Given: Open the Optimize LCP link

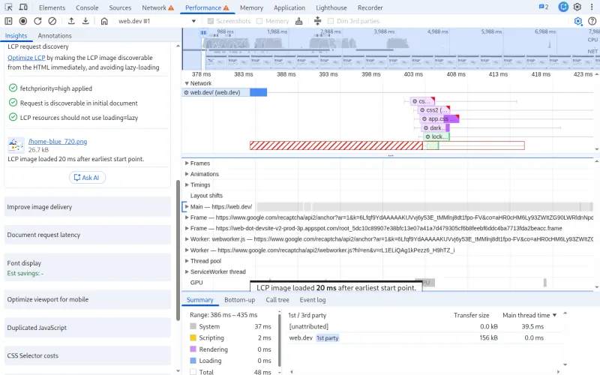Looking at the screenshot, I should tap(26, 58).
